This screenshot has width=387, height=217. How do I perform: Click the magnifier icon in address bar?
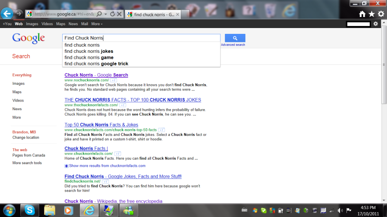coord(99,14)
